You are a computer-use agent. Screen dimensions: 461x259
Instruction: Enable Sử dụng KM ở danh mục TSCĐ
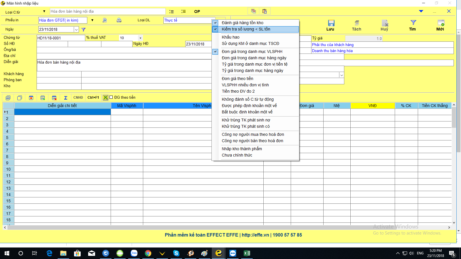point(255,43)
